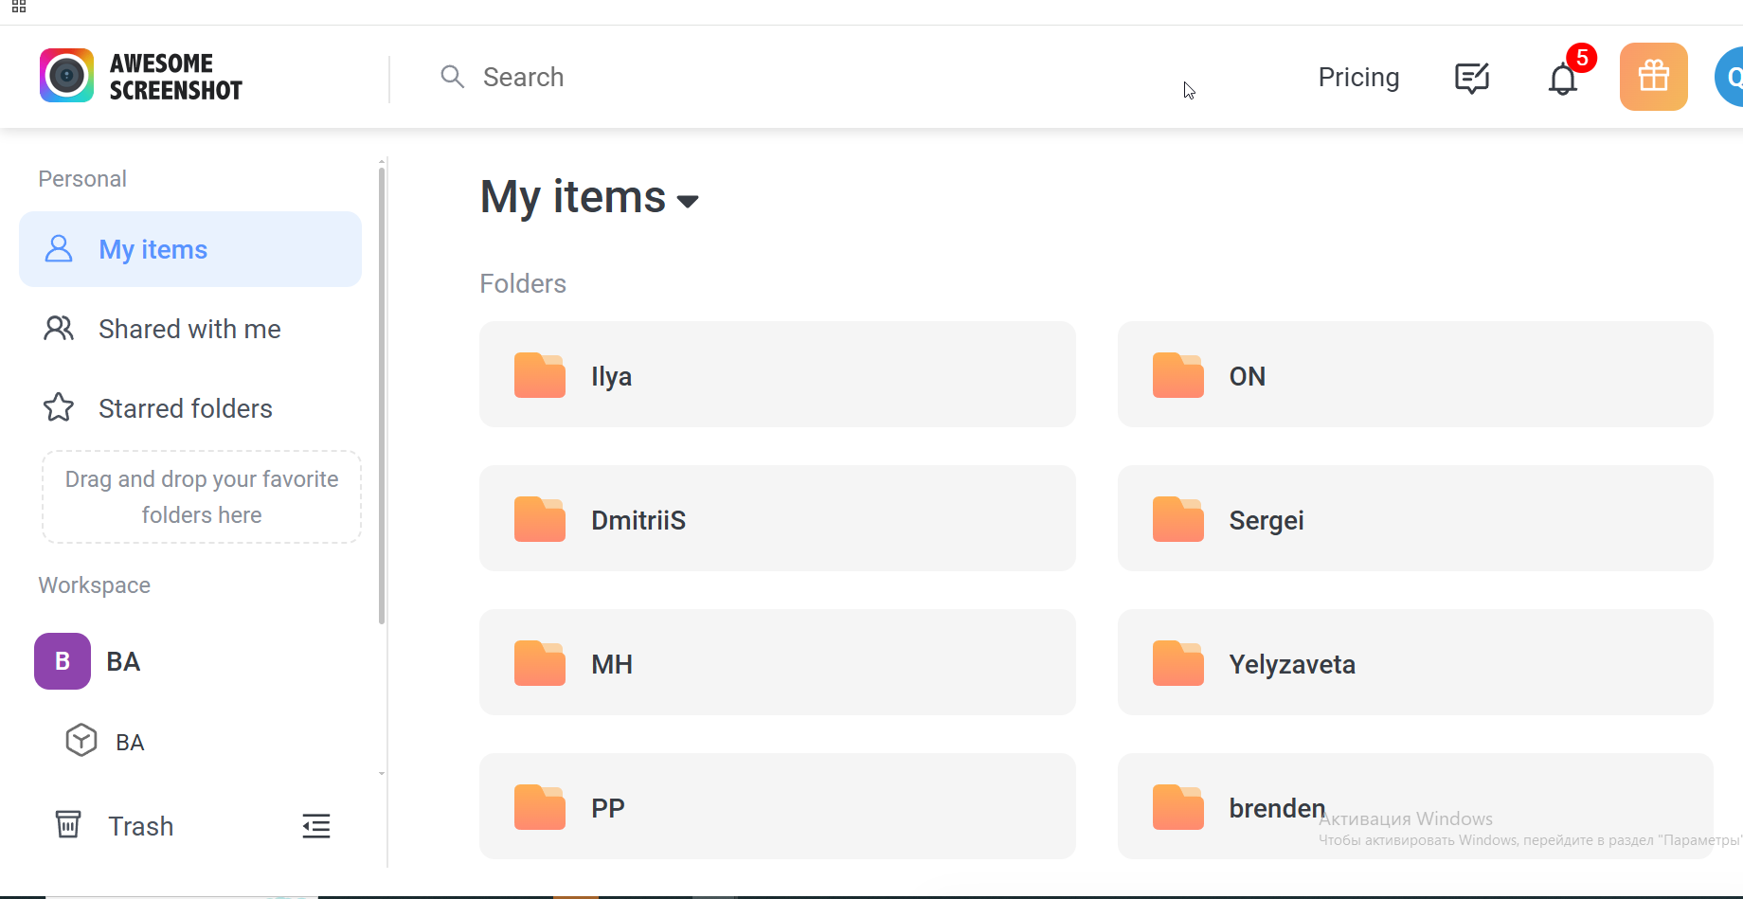Click the Awesome Screenshot logo

pyautogui.click(x=141, y=77)
